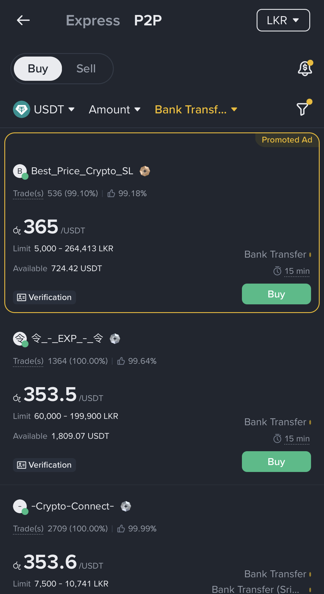
Task: Select the Buy toggle option
Action: pos(38,69)
